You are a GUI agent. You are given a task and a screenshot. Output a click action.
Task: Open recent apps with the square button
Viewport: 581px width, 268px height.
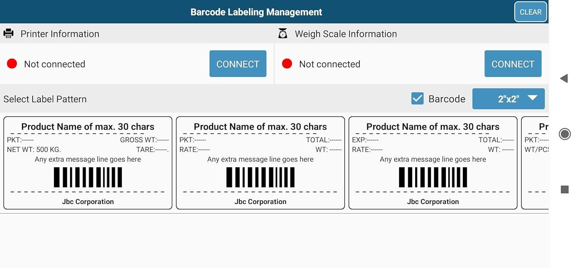tap(564, 189)
